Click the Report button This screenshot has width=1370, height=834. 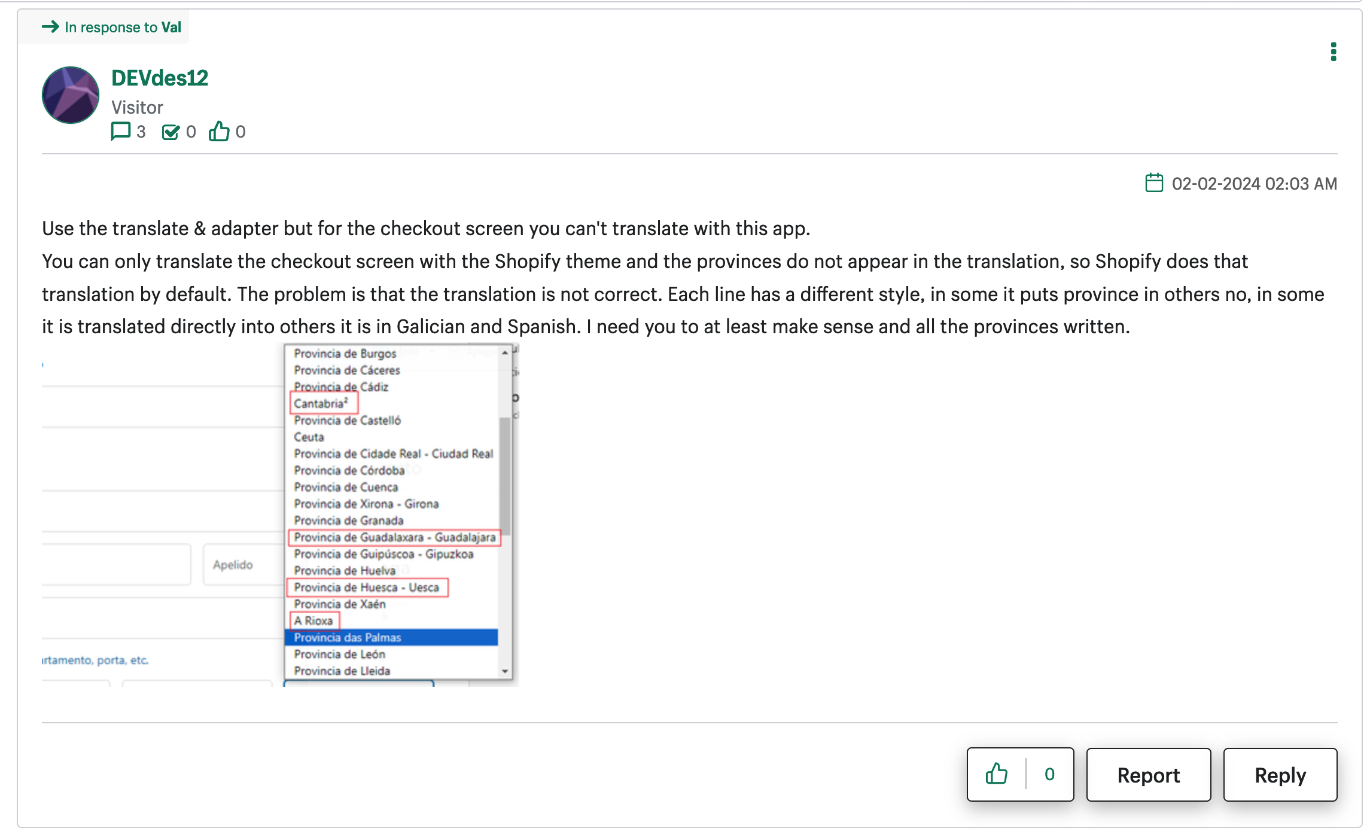(x=1147, y=775)
